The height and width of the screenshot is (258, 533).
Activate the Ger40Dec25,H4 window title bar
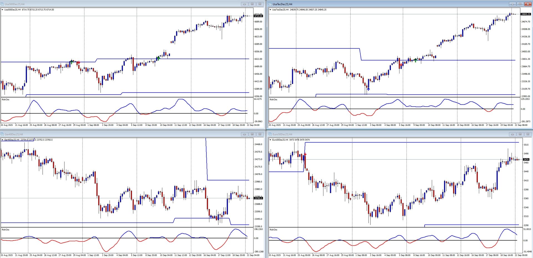pos(111,134)
